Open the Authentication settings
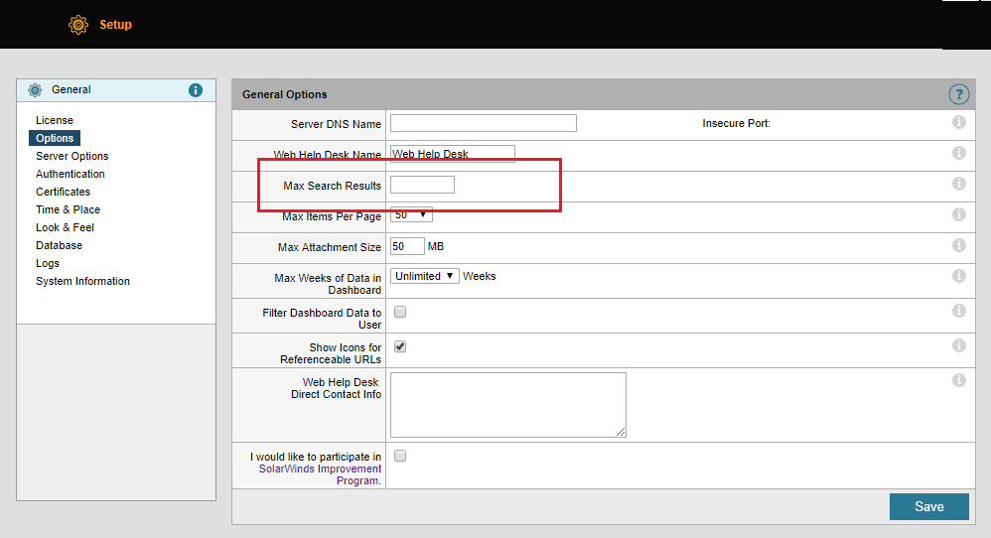 tap(71, 174)
